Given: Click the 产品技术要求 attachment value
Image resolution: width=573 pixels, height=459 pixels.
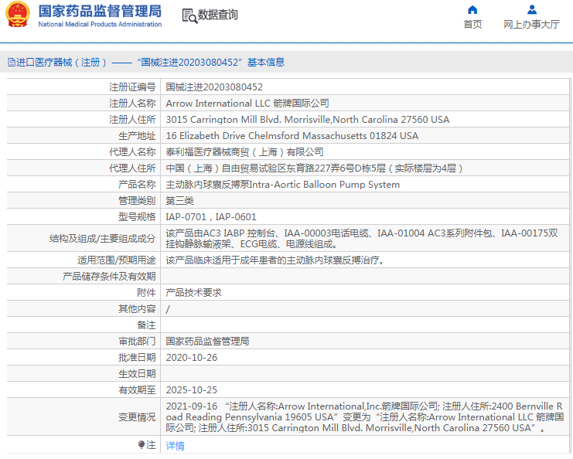Looking at the screenshot, I should click(194, 292).
